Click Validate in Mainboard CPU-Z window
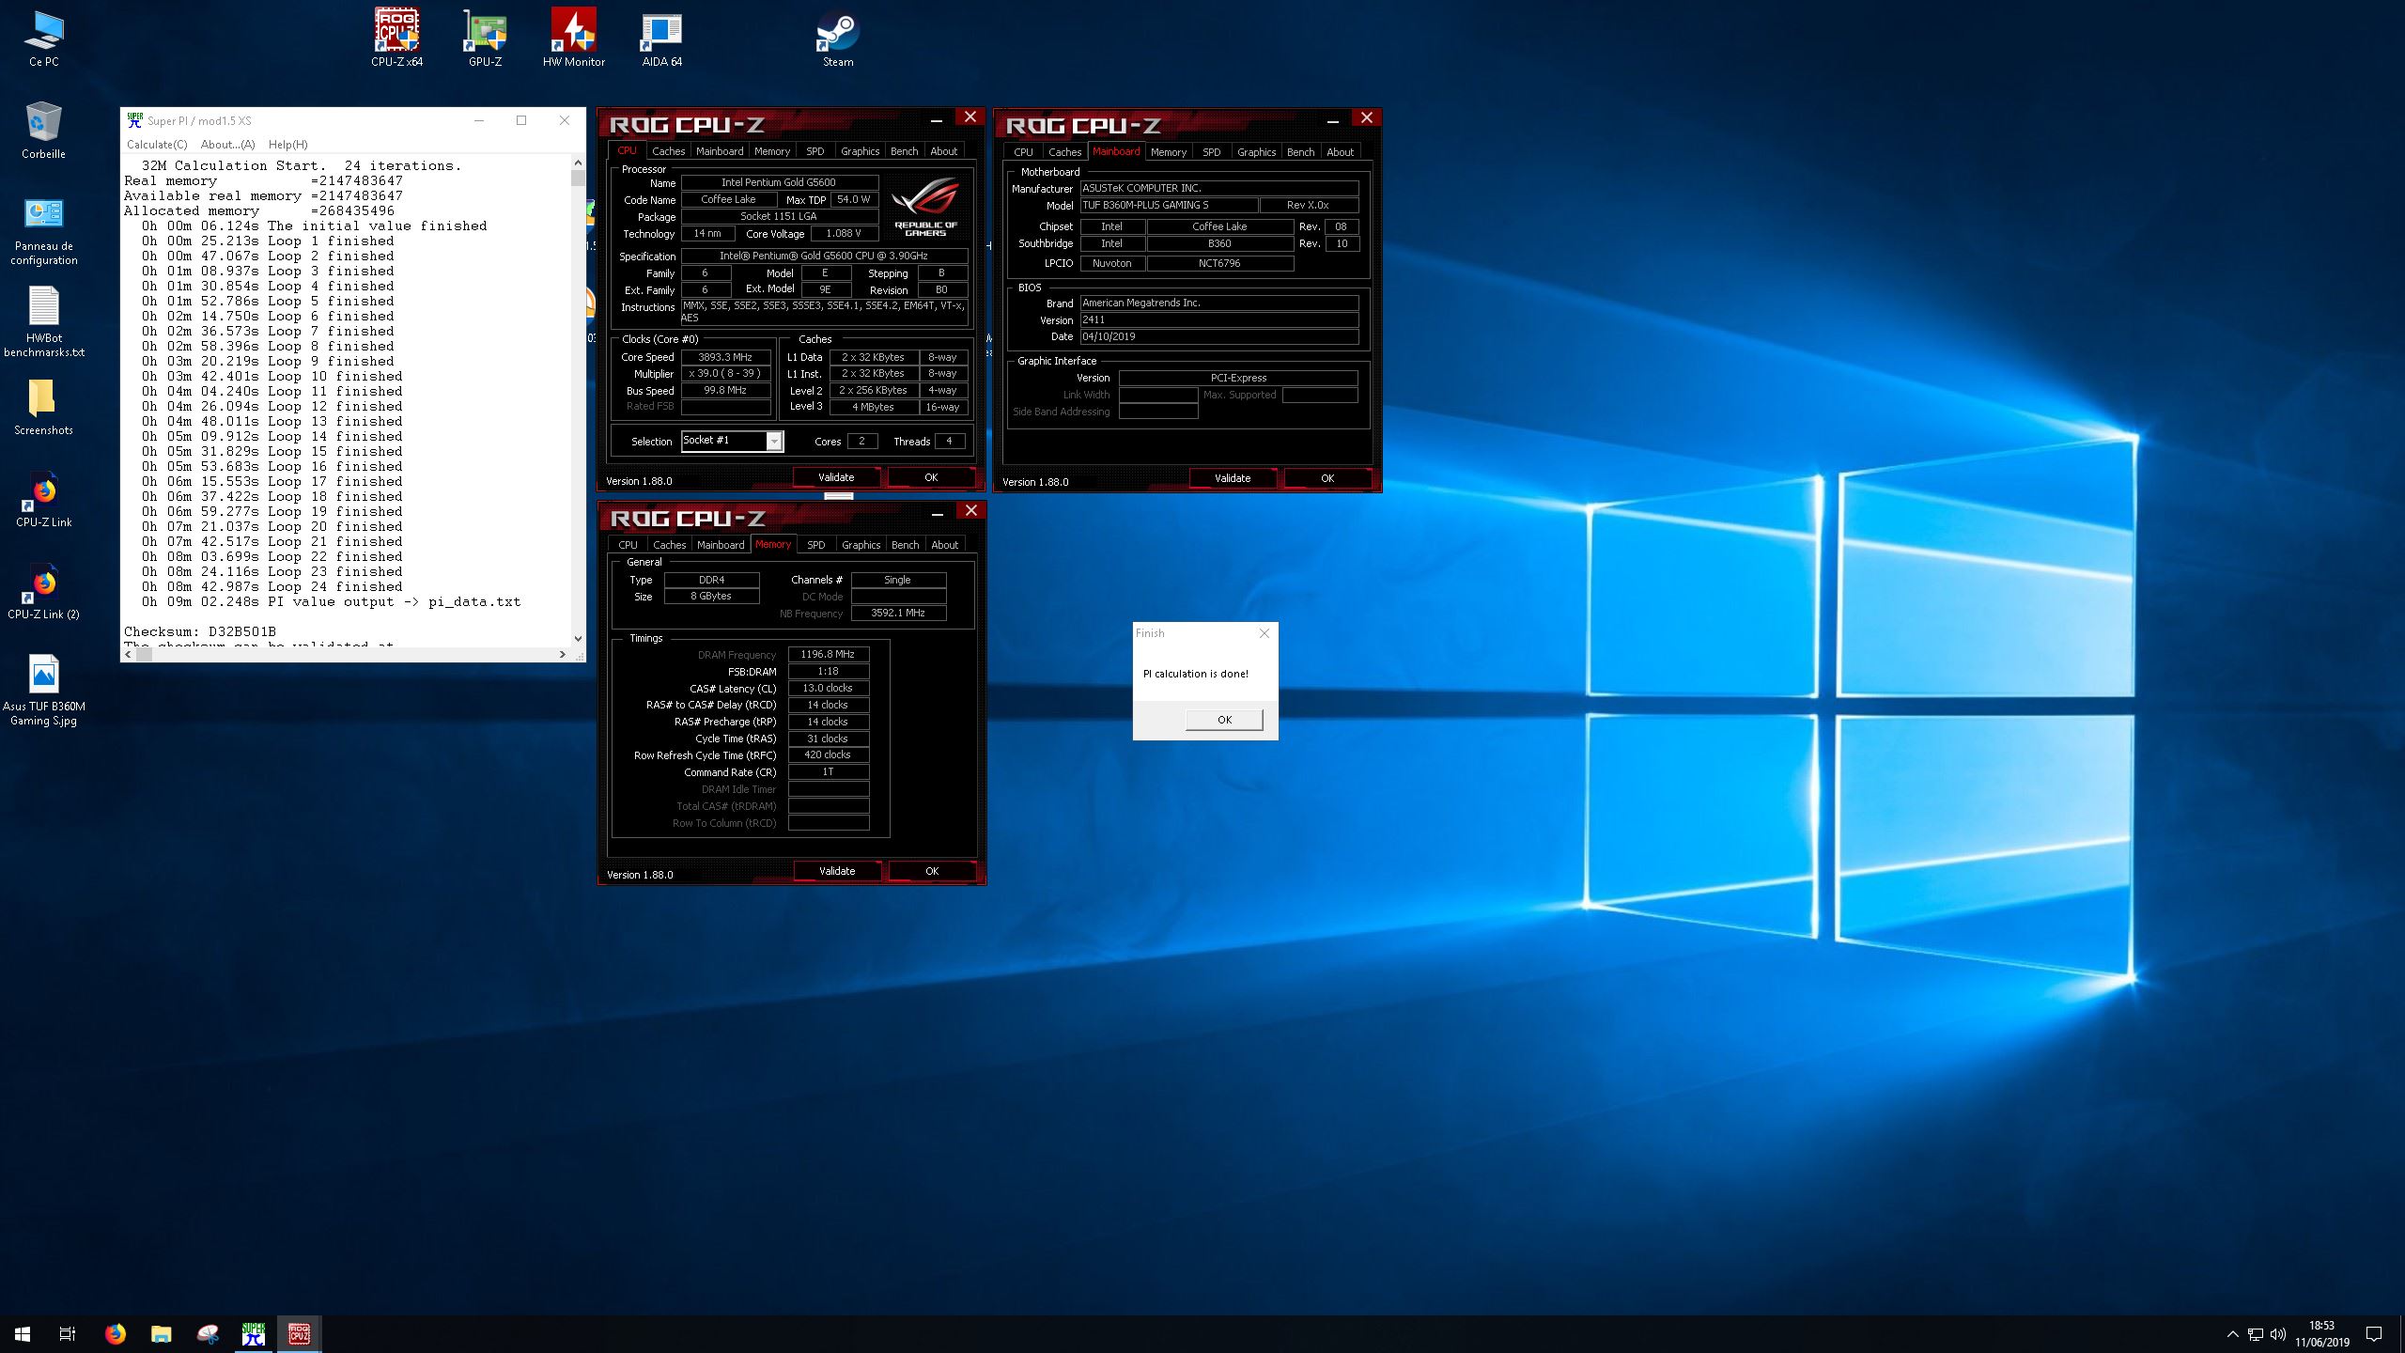 coord(1233,478)
